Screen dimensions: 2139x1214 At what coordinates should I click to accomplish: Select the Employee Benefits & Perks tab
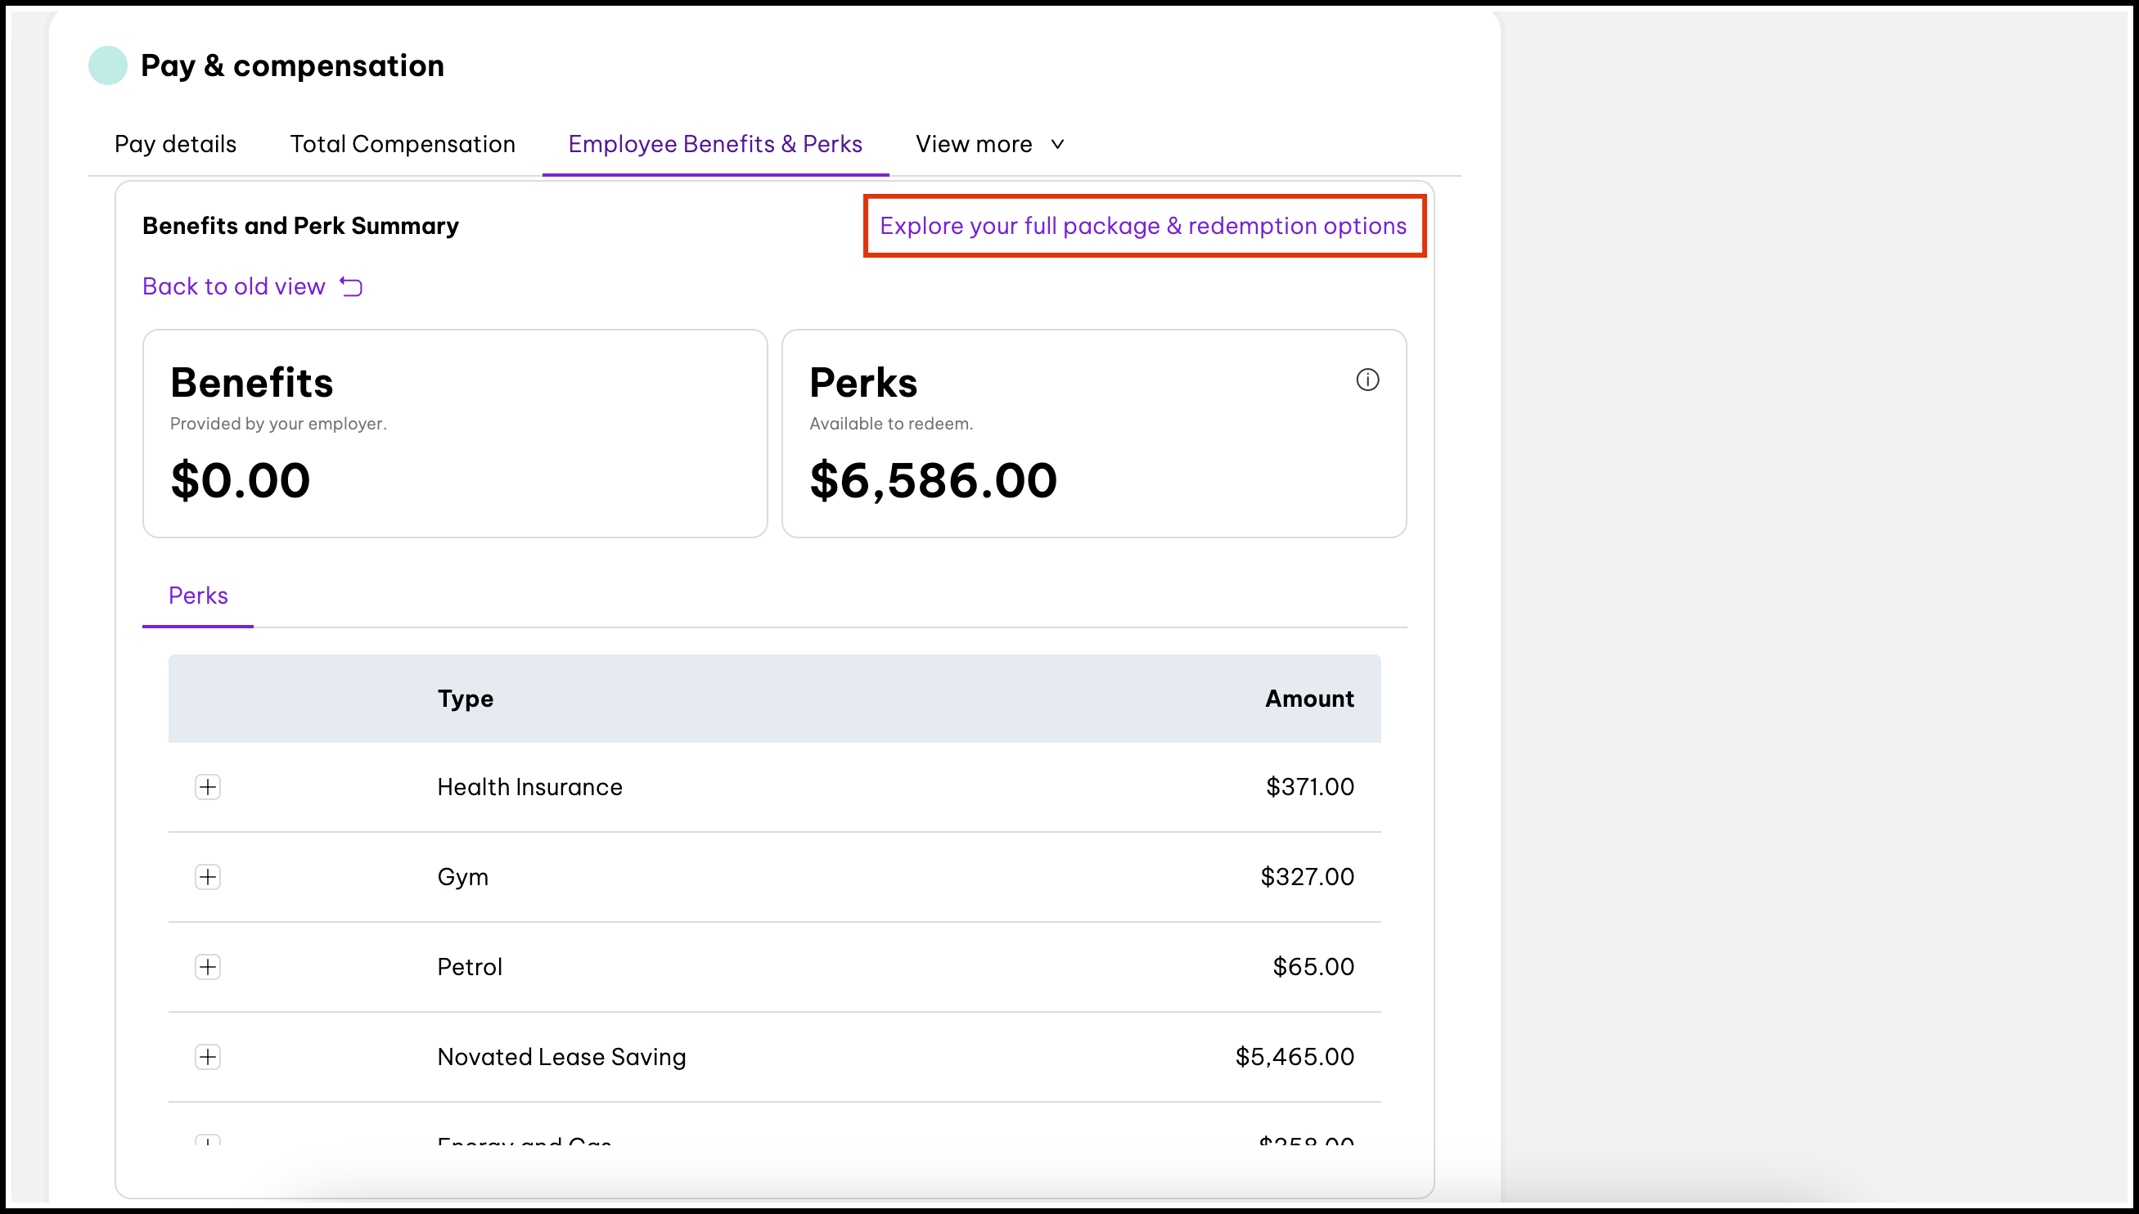tap(715, 143)
